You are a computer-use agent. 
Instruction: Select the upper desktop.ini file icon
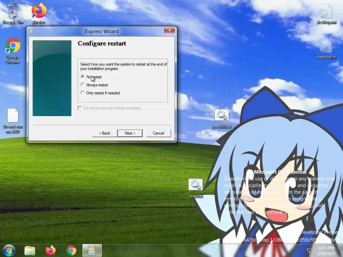coord(326,13)
